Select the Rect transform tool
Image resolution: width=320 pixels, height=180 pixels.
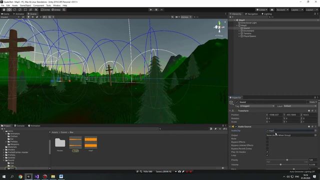(25, 10)
